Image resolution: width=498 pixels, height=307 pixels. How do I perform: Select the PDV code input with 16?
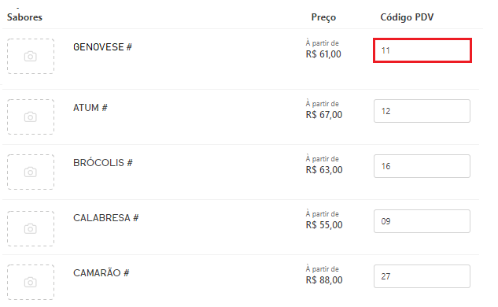pos(422,166)
